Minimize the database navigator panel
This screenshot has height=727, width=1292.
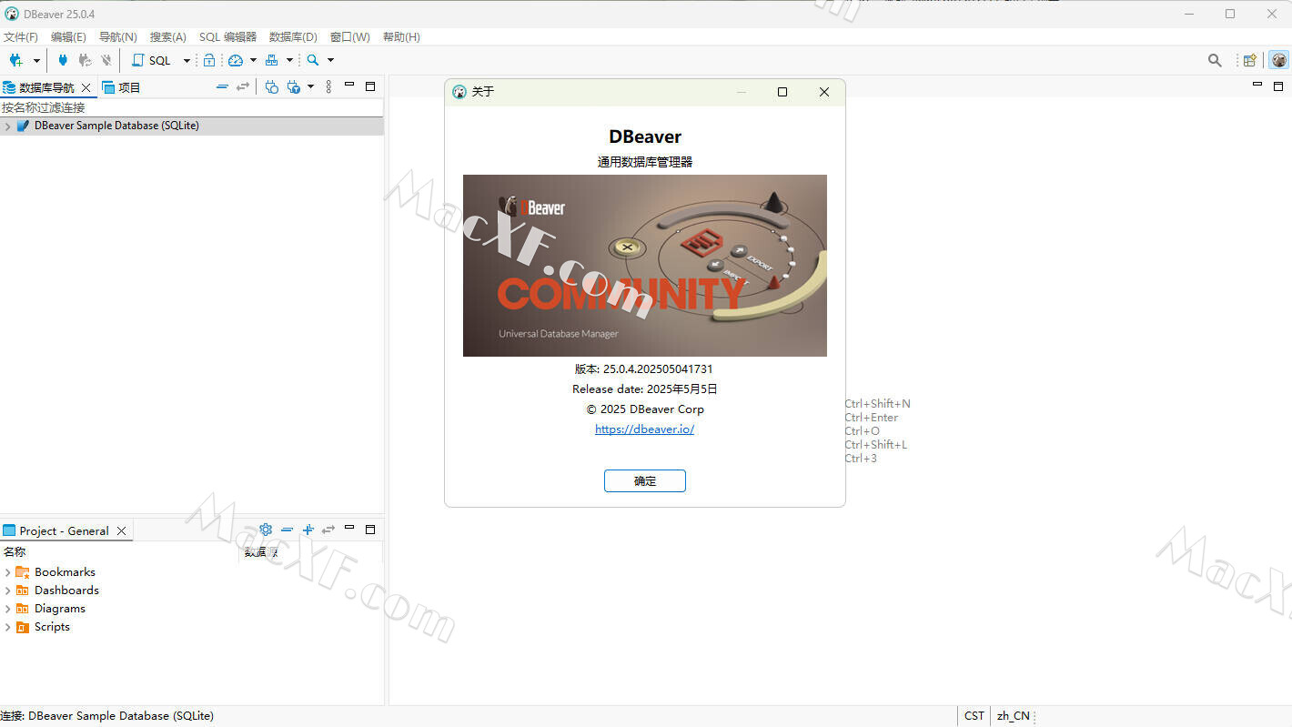pyautogui.click(x=349, y=85)
